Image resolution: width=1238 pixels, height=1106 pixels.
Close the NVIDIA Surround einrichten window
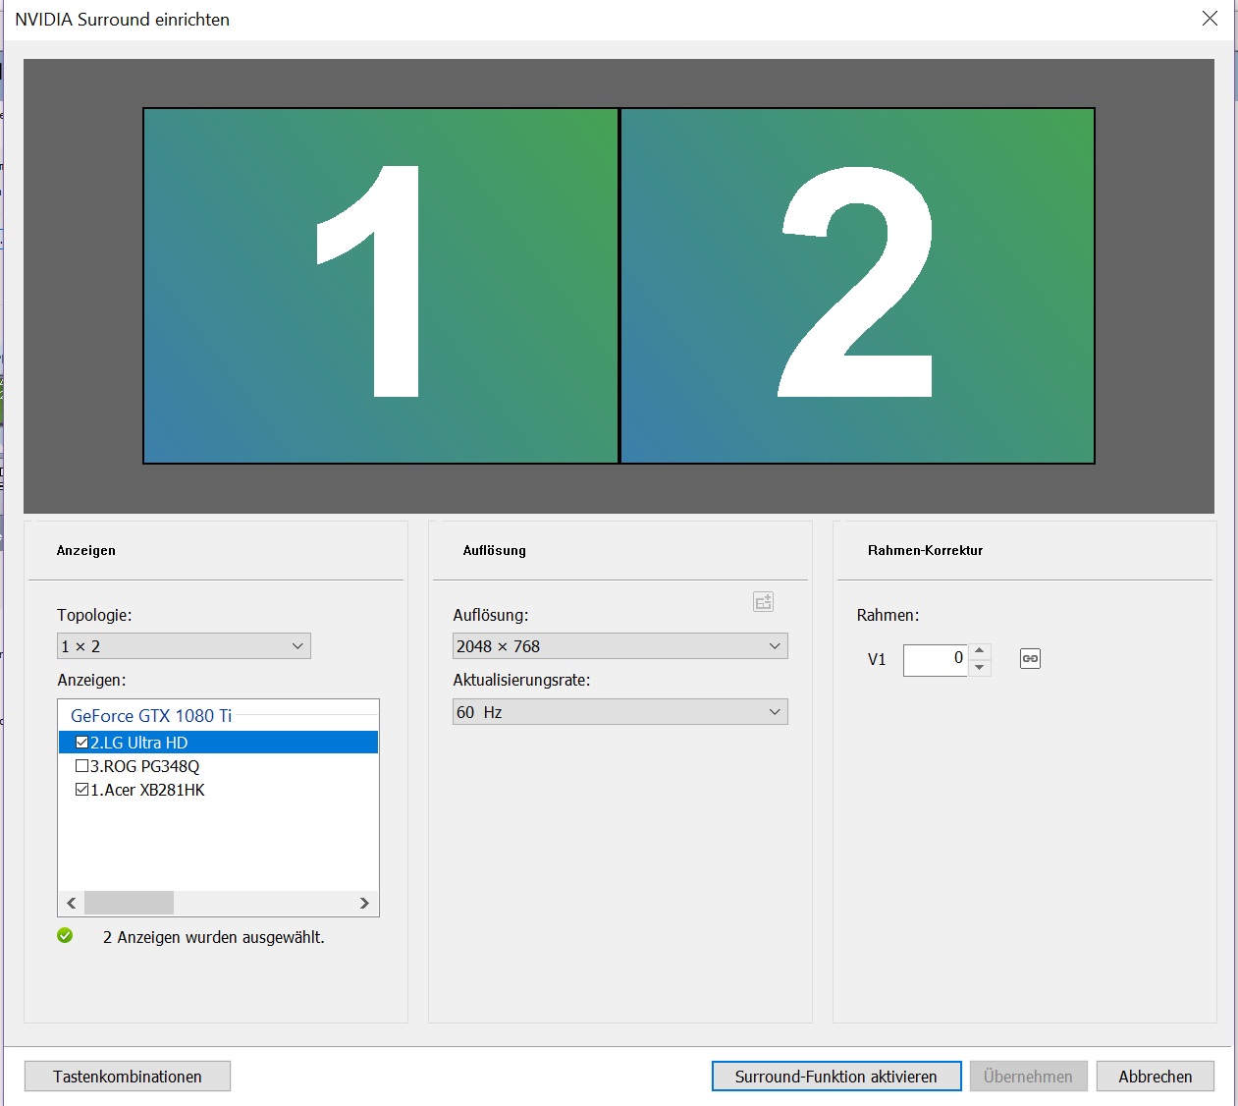pyautogui.click(x=1210, y=19)
